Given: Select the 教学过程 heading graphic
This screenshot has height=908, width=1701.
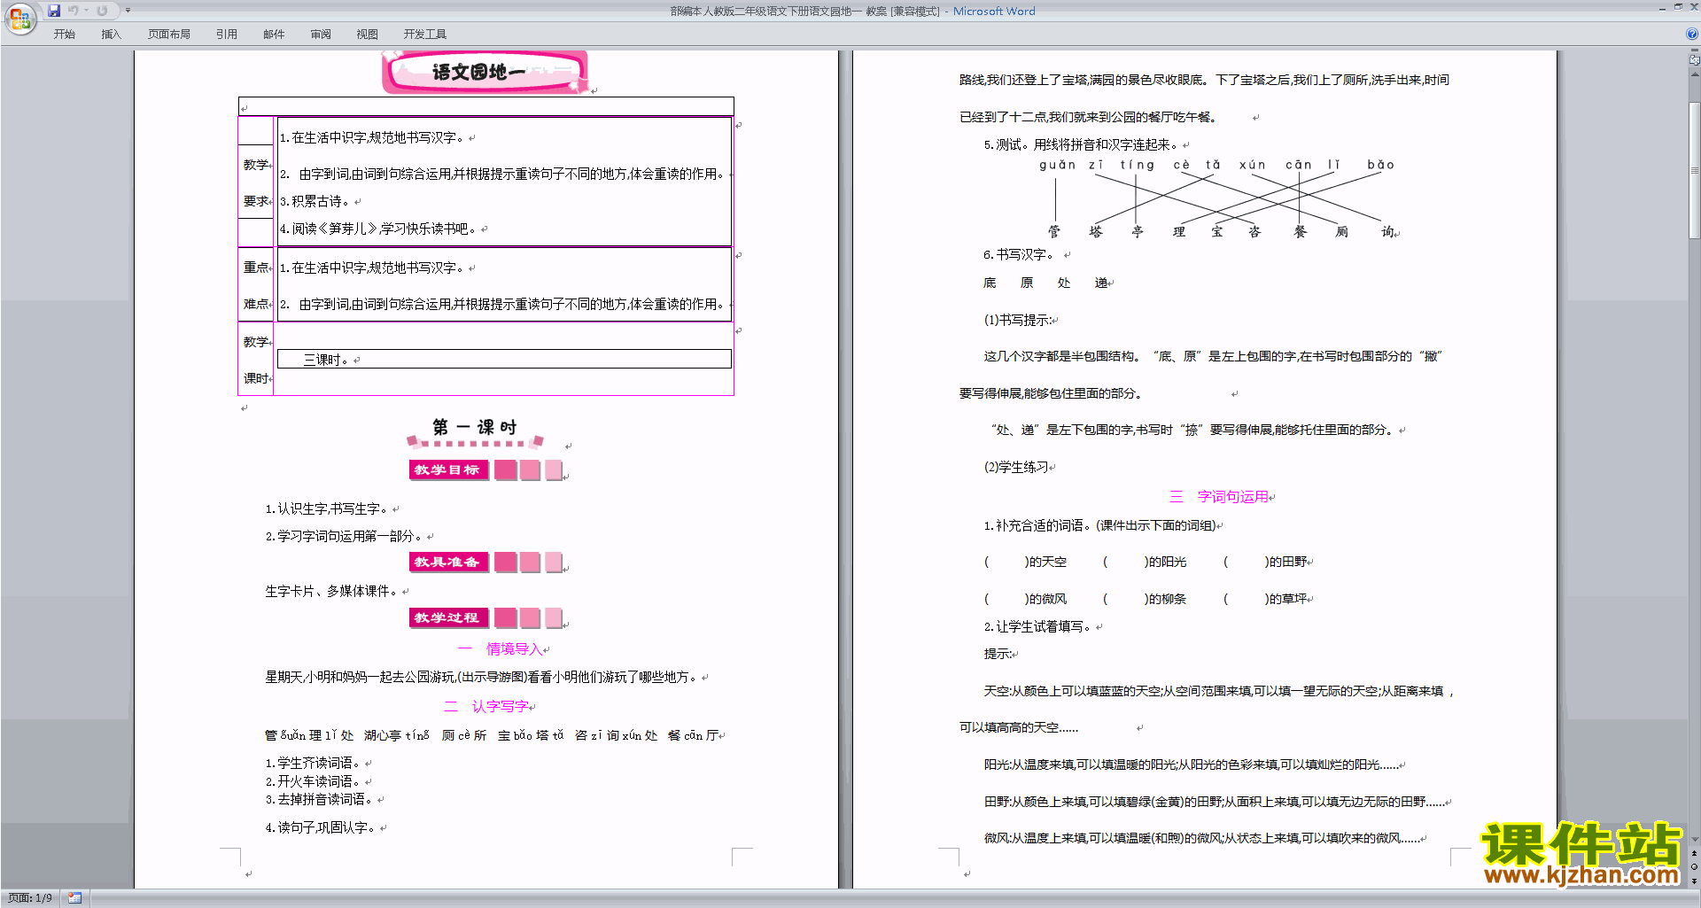Looking at the screenshot, I should tap(486, 617).
